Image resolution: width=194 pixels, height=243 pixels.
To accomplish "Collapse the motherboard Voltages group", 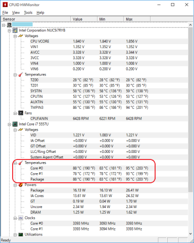I will (x=15, y=36).
